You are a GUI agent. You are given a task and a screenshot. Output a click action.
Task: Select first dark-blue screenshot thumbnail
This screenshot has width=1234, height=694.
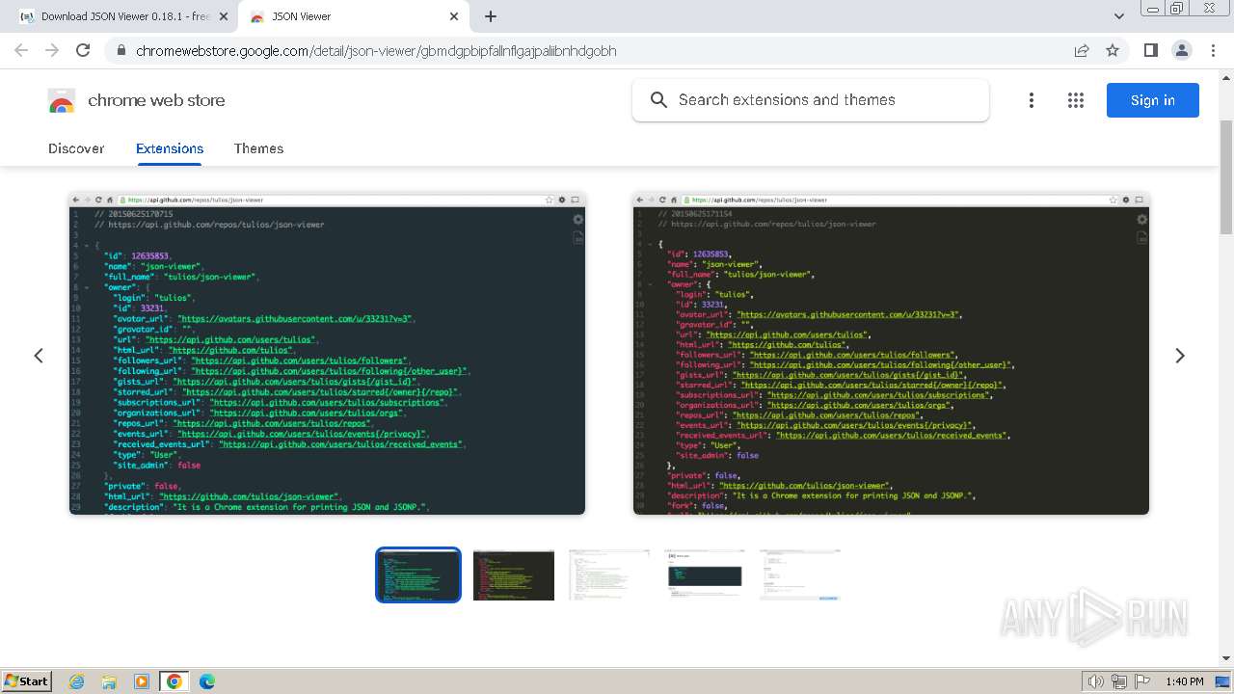418,575
